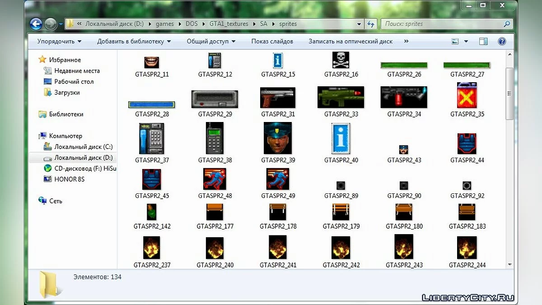Toggle the preview pane button
The image size is (542, 305).
[483, 41]
